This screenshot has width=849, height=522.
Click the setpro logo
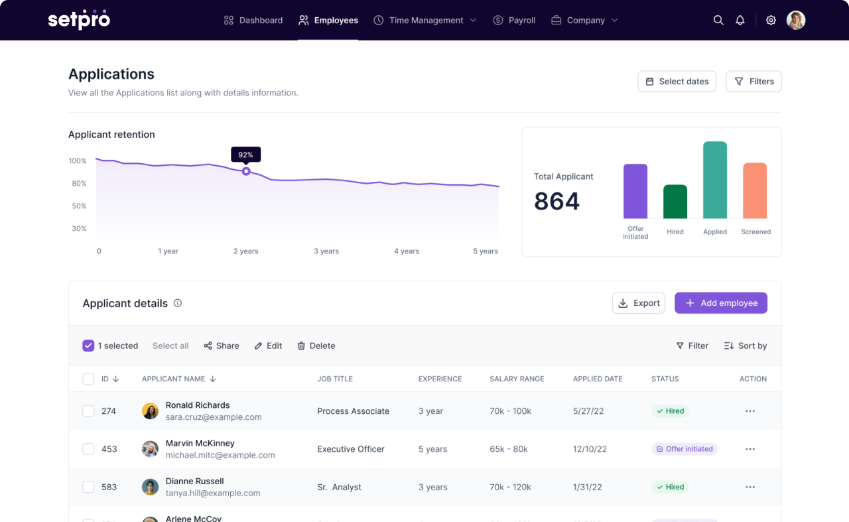coord(79,20)
